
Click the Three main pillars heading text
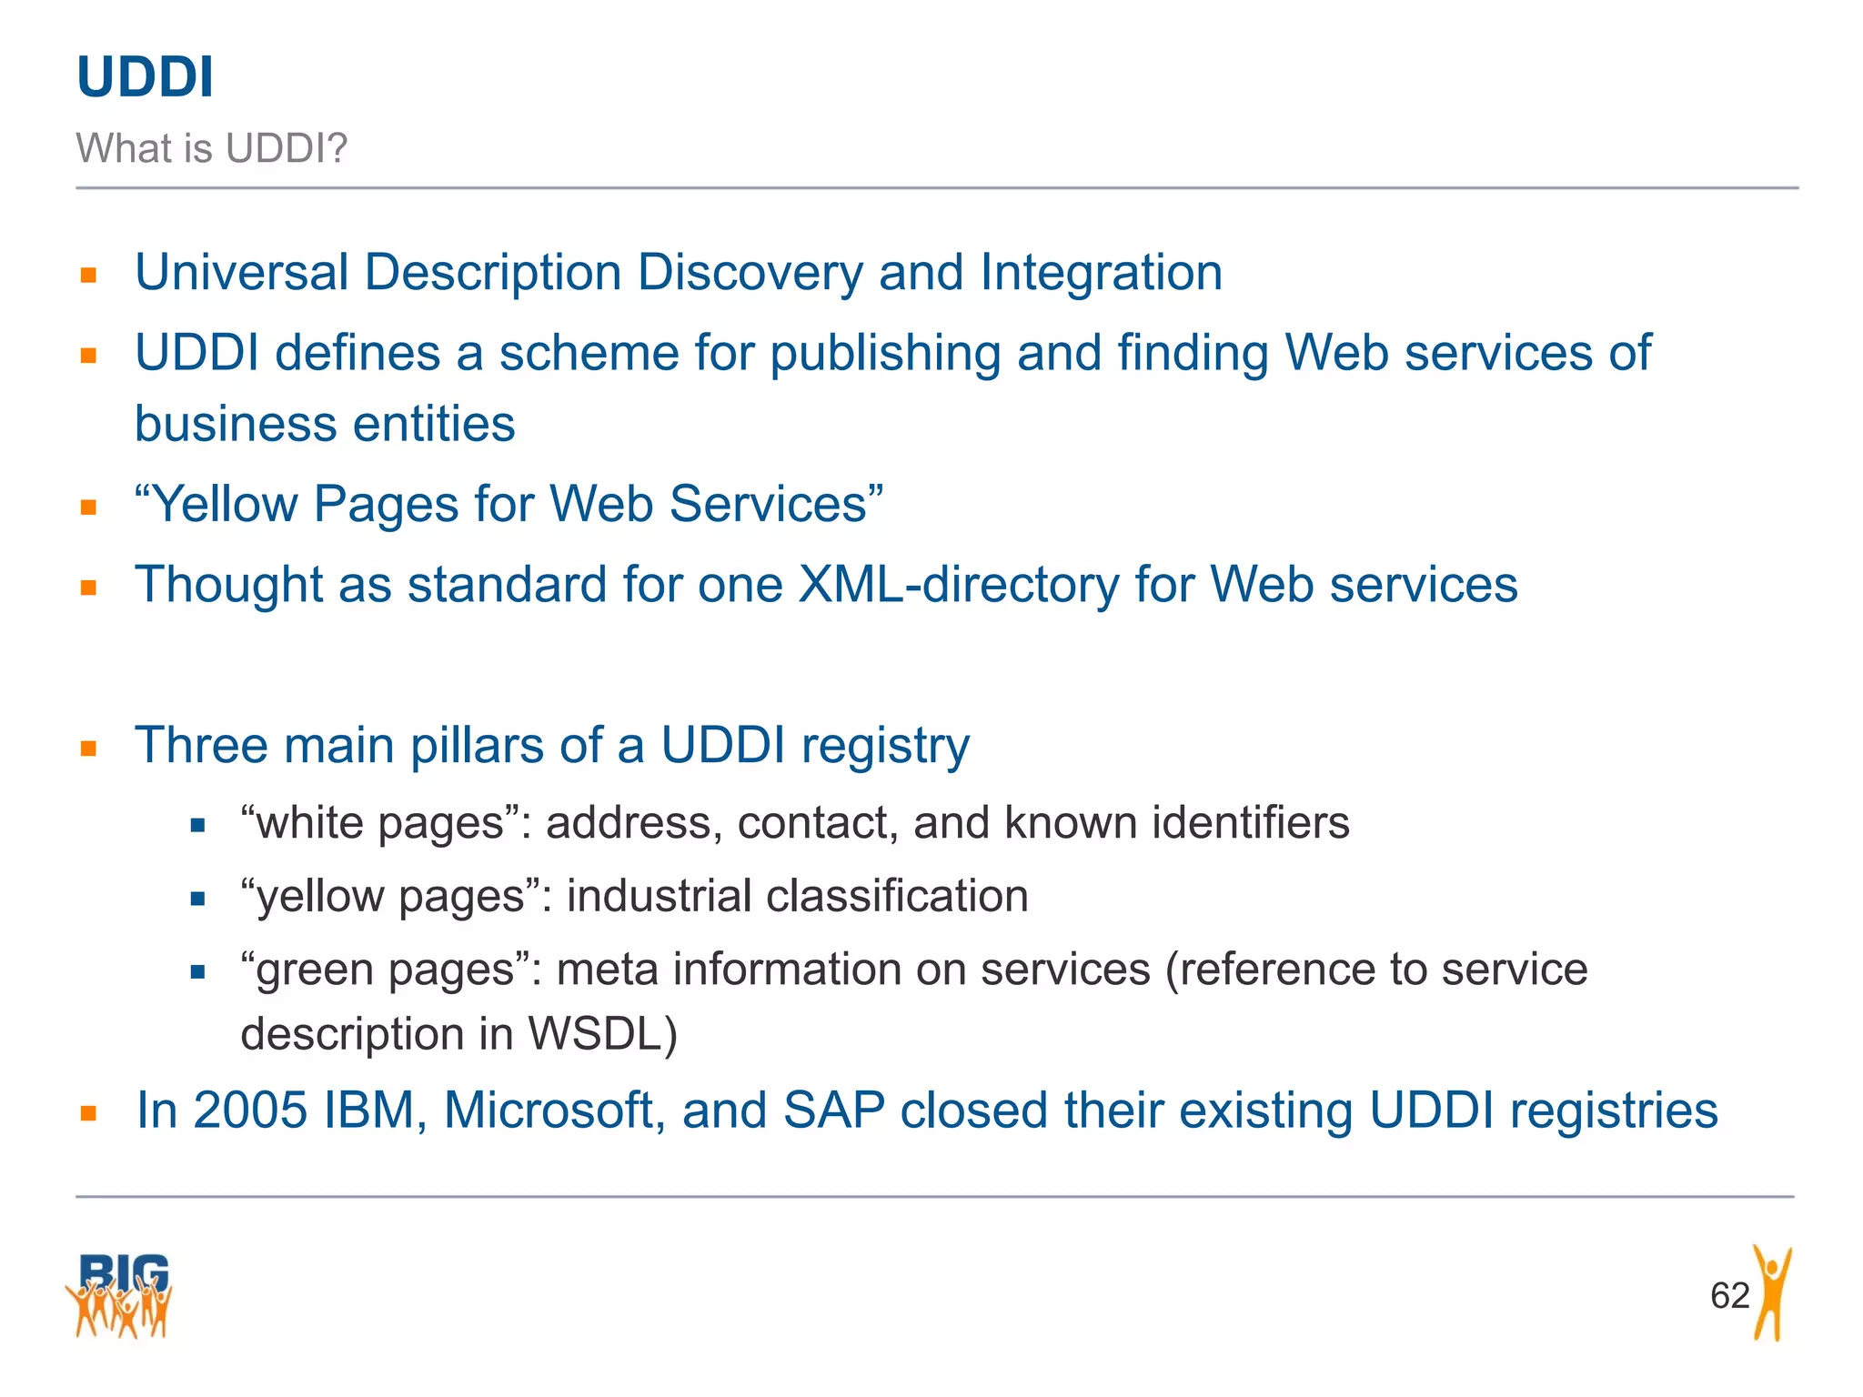(552, 746)
